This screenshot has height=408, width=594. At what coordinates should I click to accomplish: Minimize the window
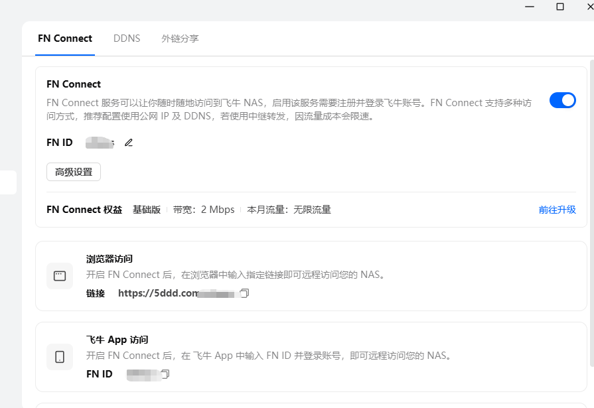point(530,7)
